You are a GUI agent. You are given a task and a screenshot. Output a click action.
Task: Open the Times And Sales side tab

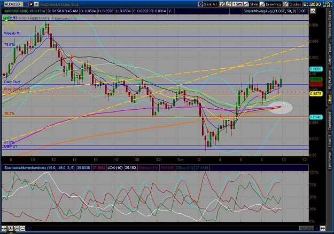click(330, 25)
